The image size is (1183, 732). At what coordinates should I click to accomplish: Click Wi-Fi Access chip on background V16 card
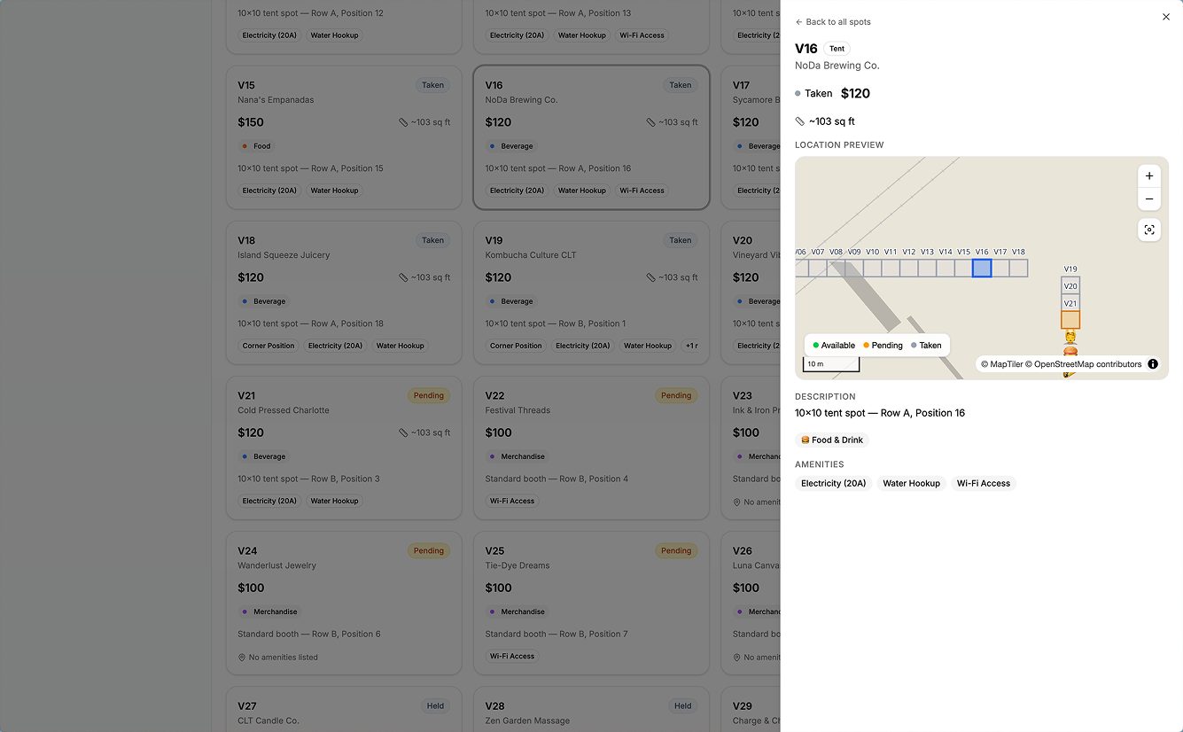coord(642,191)
